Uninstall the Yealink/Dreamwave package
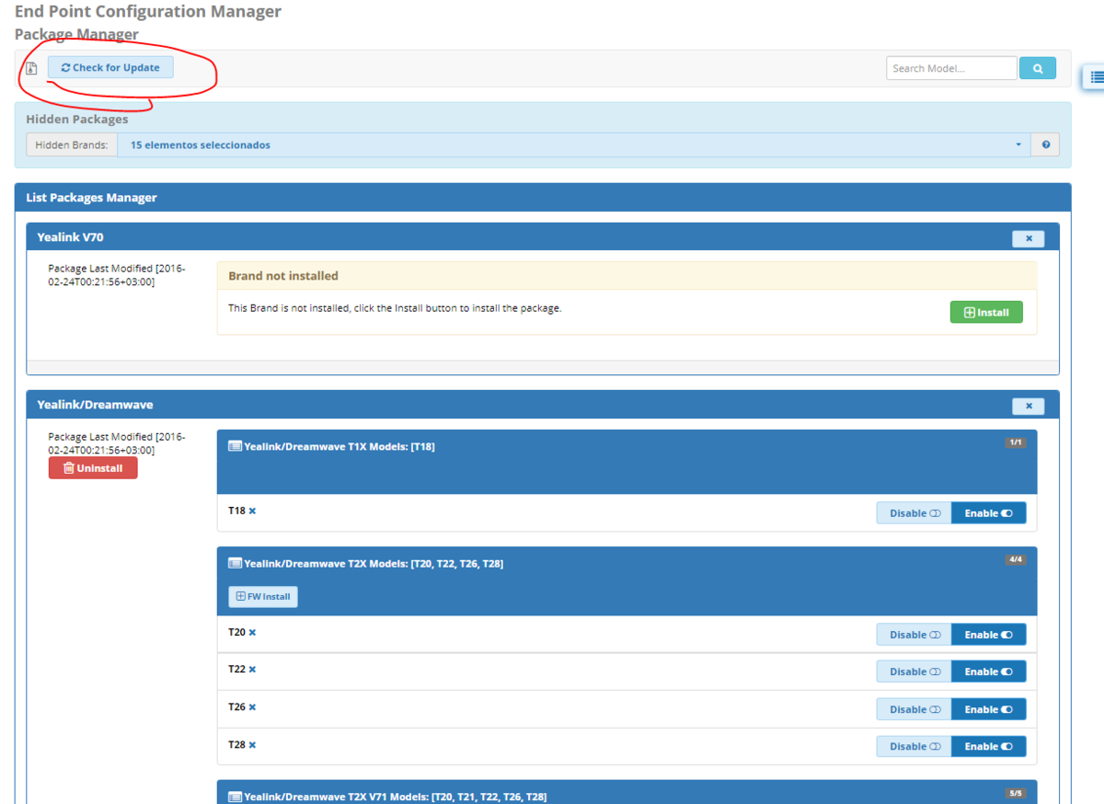Viewport: 1104px width, 804px height. 93,468
